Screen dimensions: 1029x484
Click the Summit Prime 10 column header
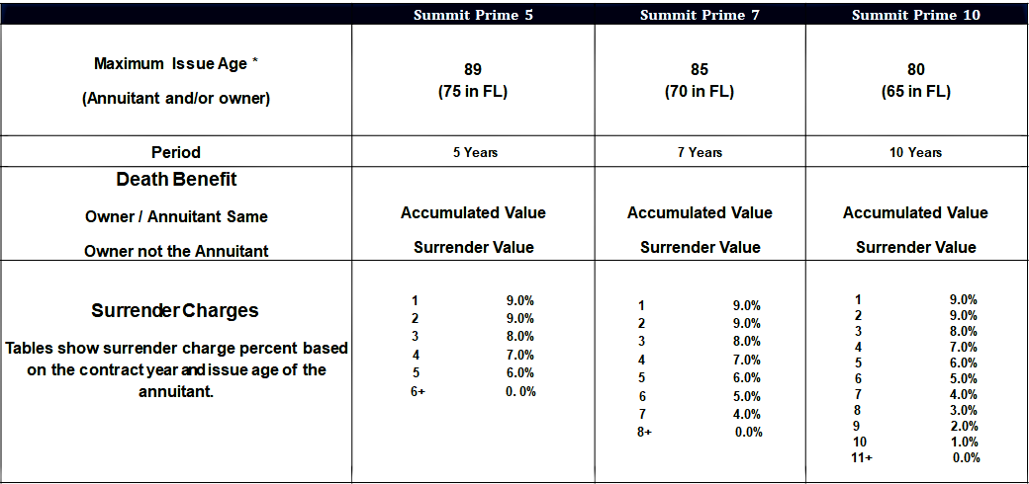(x=916, y=15)
